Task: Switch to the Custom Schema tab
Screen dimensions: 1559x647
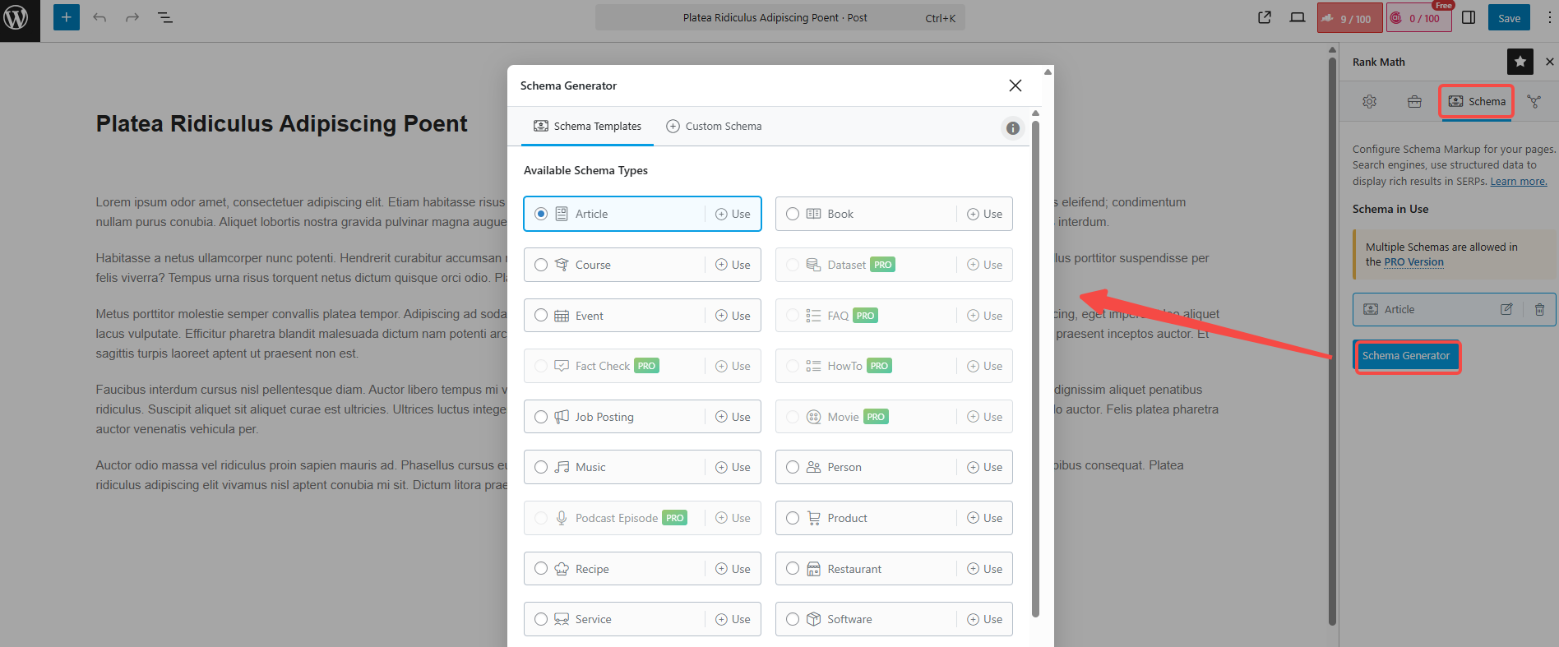Action: pyautogui.click(x=714, y=127)
